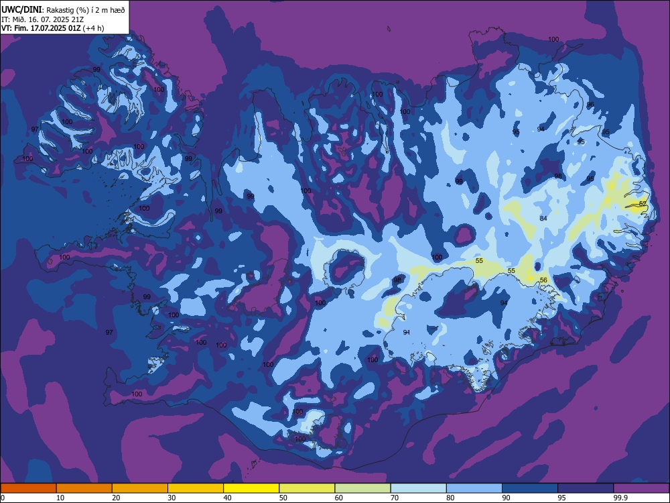The height and width of the screenshot is (503, 670).
Task: Click the legend tick label '20'
Action: tap(116, 498)
